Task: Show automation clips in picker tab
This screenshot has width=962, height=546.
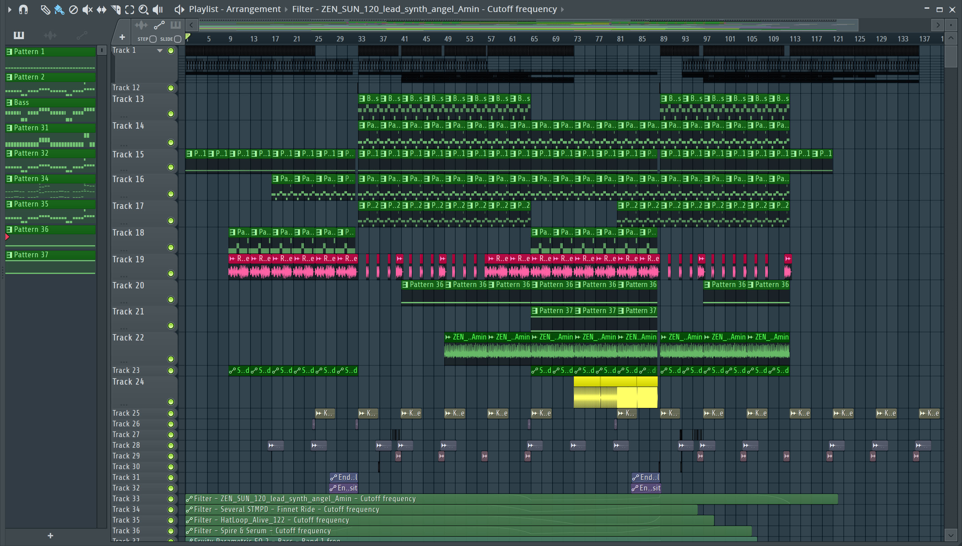Action: pyautogui.click(x=82, y=35)
